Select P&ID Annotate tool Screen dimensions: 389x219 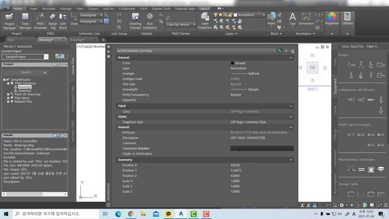40,21
